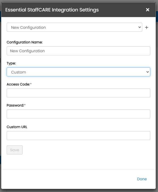The image size is (158, 192).
Task: Add a new configuration using plus icon
Action: point(147,27)
